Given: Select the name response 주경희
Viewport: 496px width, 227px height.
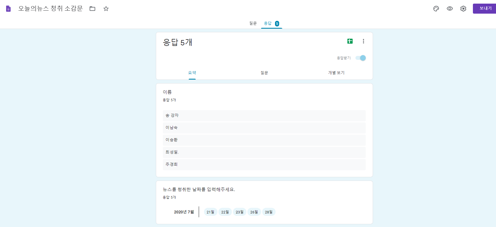Looking at the screenshot, I should (264, 164).
